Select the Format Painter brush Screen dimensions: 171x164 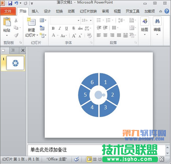tap(16, 35)
